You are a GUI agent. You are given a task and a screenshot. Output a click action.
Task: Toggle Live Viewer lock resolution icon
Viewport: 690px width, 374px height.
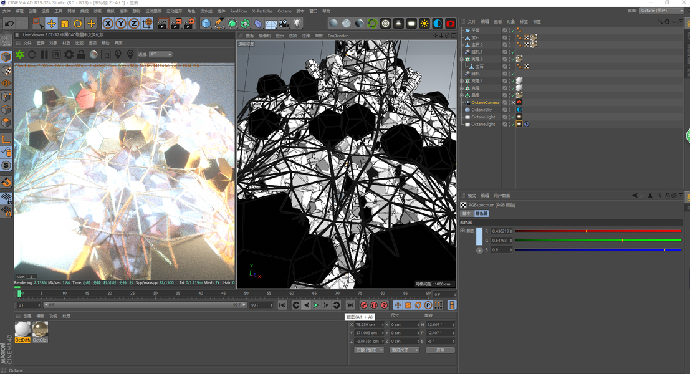81,55
